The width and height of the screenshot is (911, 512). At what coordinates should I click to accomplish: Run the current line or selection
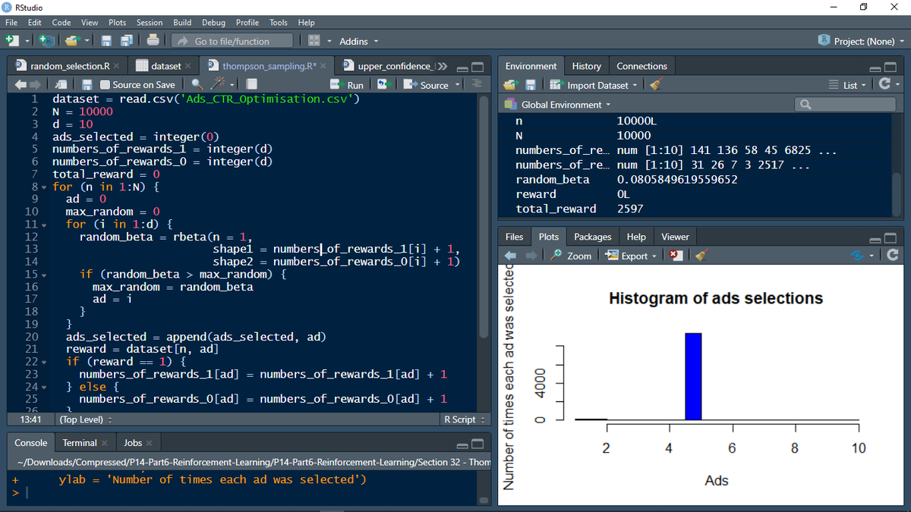pos(346,85)
